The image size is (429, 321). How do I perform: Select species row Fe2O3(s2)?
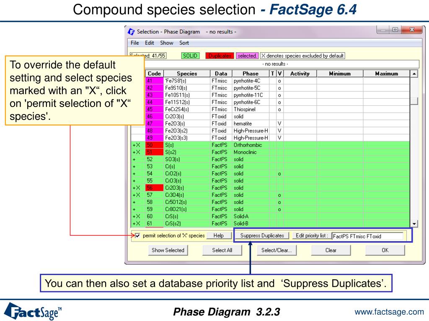[271, 131]
